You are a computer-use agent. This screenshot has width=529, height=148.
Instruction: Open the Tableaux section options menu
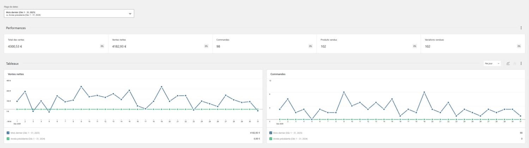[x=521, y=63]
